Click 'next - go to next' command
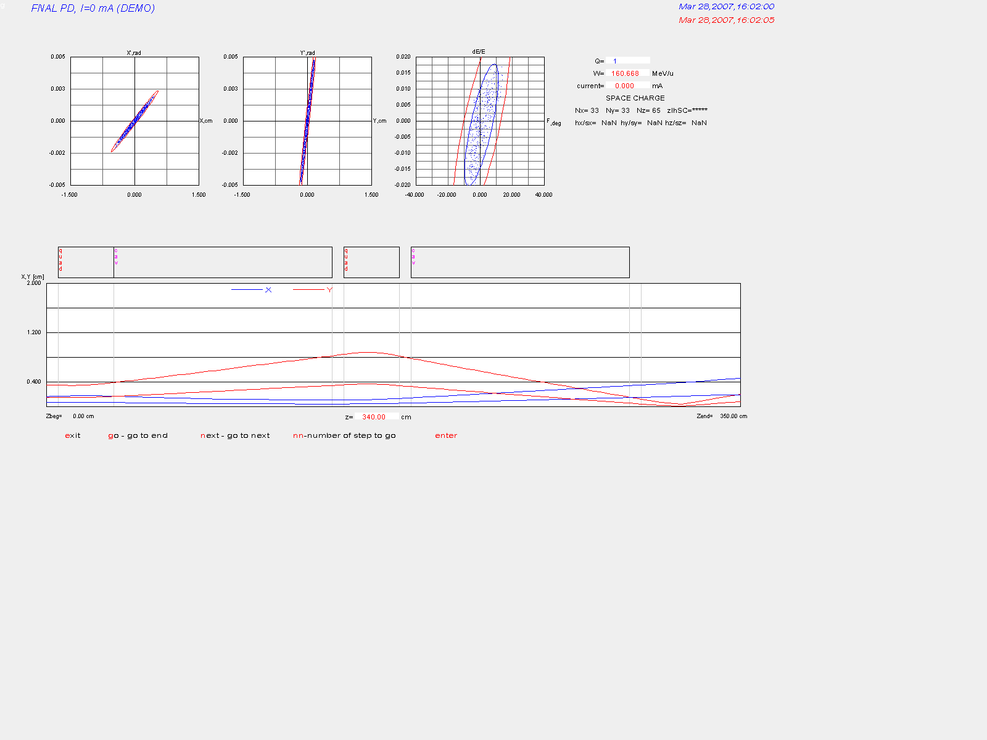Image resolution: width=987 pixels, height=740 pixels. (x=235, y=435)
